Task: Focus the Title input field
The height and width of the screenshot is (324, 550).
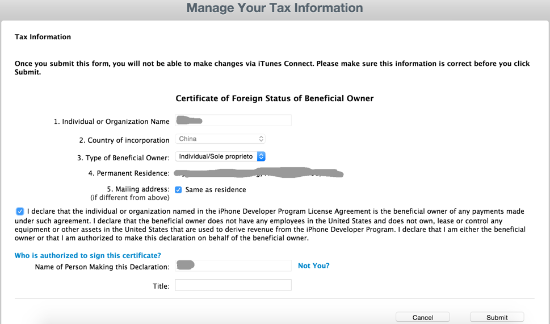Action: 233,285
